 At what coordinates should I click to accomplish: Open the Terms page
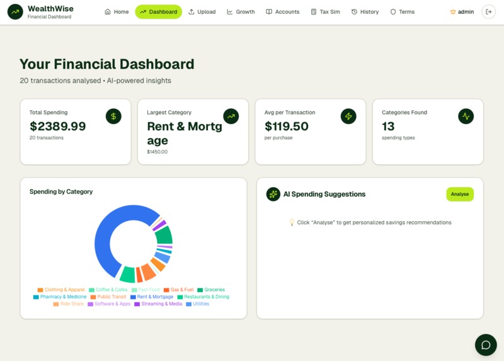[402, 12]
